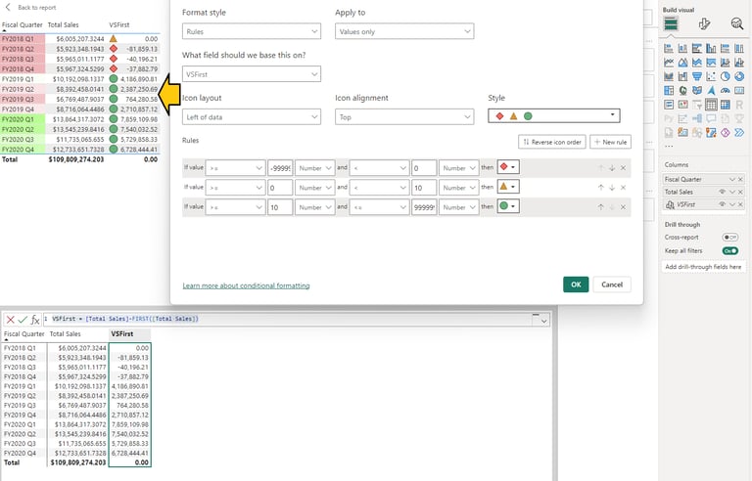Choose the ribbon chart visual
752x481 pixels.
tap(669, 76)
